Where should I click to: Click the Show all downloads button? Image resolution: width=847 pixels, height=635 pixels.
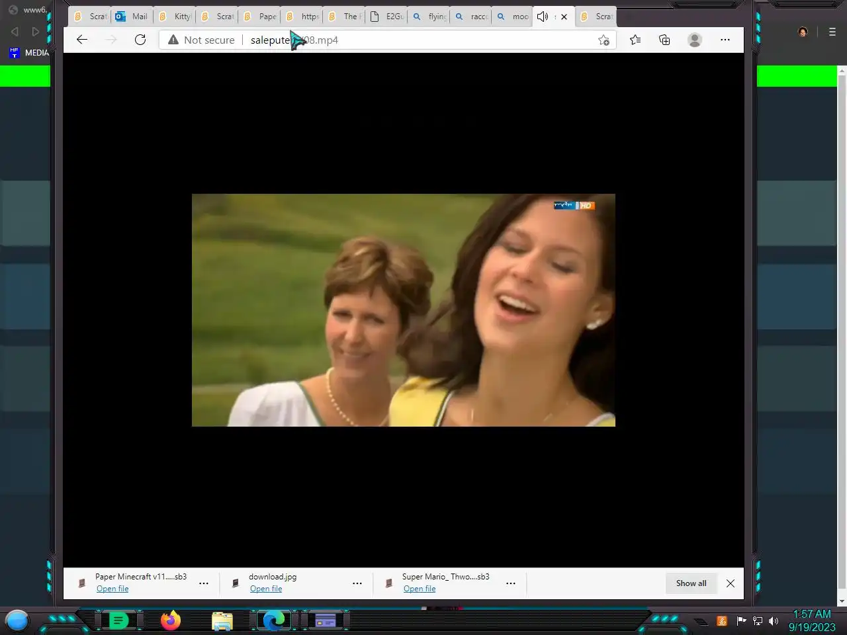point(691,583)
